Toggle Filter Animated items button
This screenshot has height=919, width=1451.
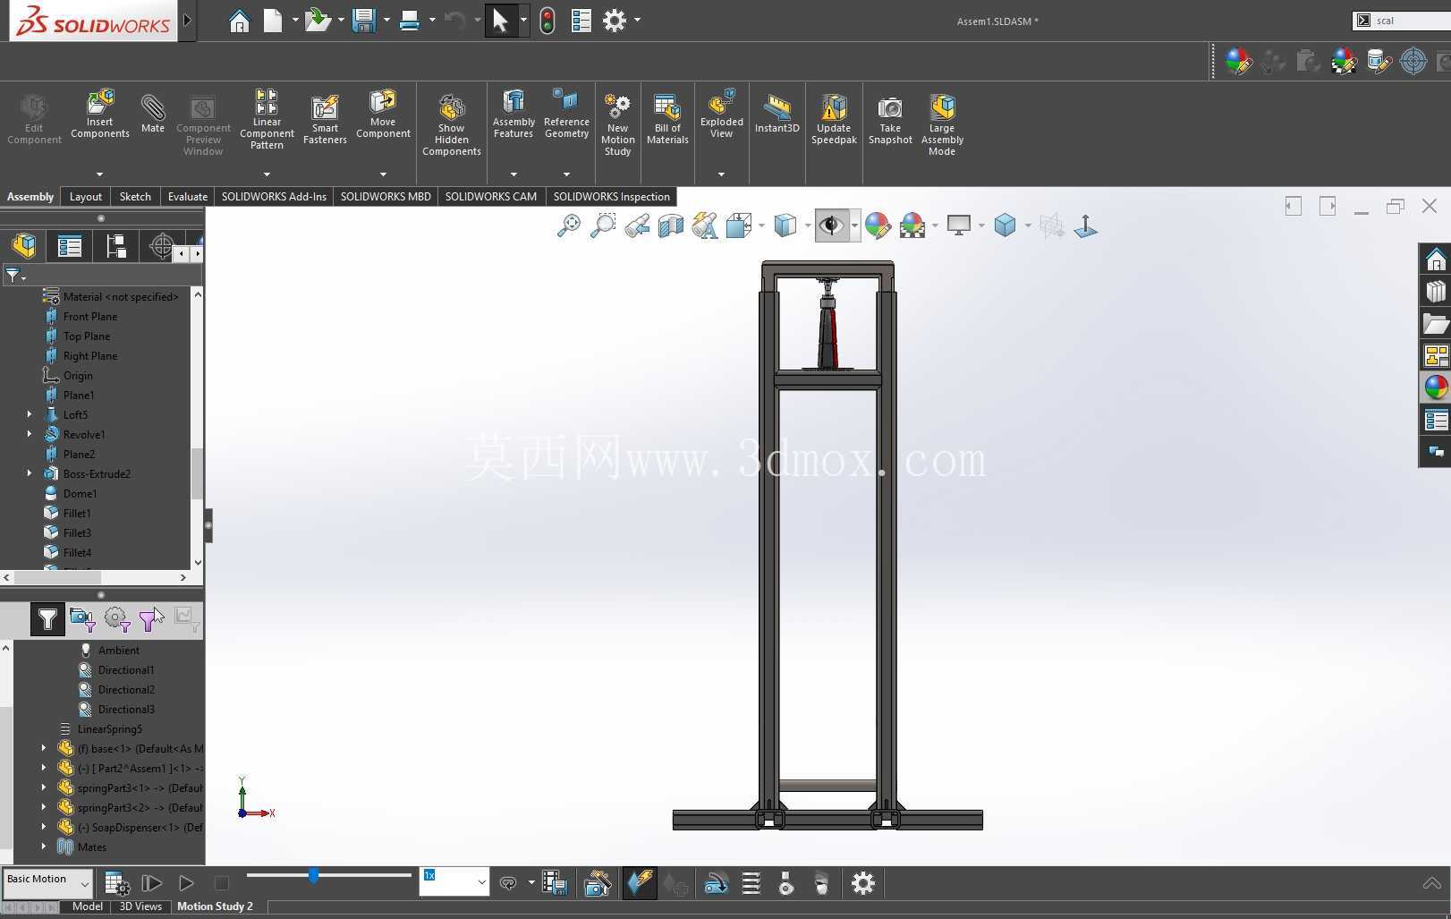(x=82, y=618)
